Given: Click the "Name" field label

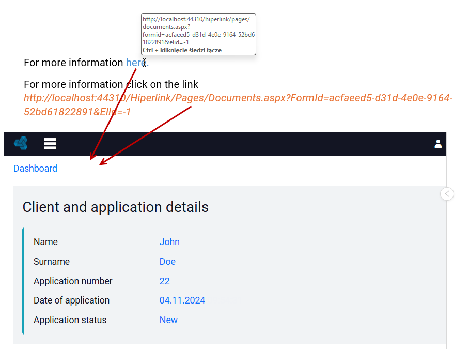Looking at the screenshot, I should pyautogui.click(x=45, y=242).
